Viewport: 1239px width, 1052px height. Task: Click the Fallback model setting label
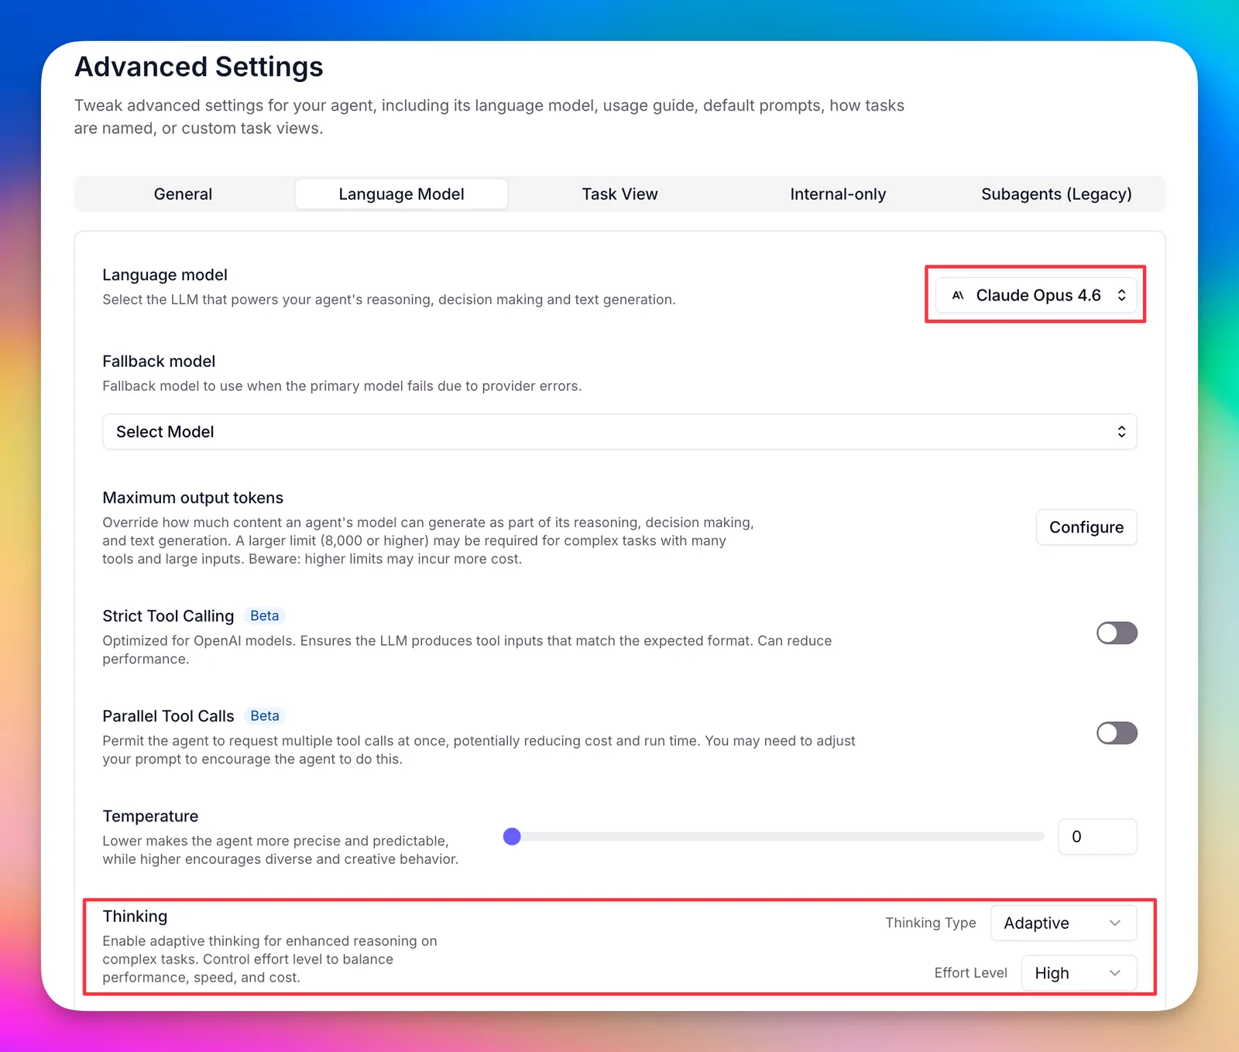pos(159,362)
